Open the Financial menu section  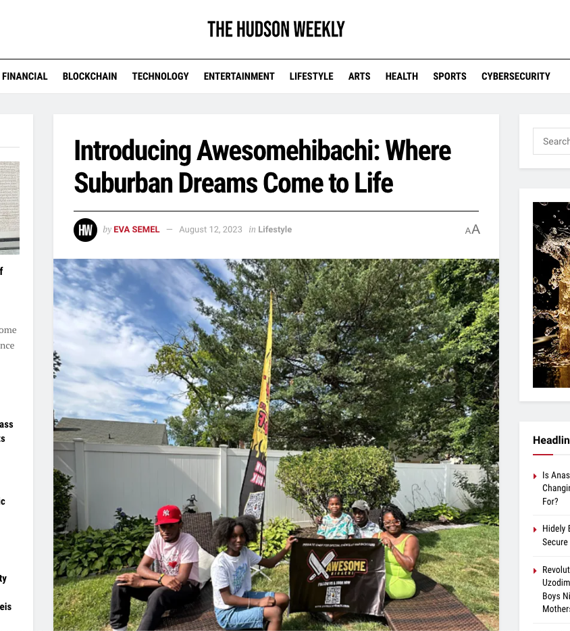[x=24, y=76]
